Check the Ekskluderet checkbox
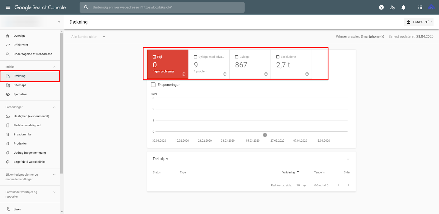The width and height of the screenshot is (439, 214). (278, 57)
